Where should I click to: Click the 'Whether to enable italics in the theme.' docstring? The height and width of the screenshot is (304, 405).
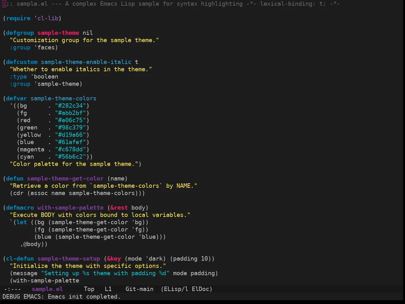point(81,69)
